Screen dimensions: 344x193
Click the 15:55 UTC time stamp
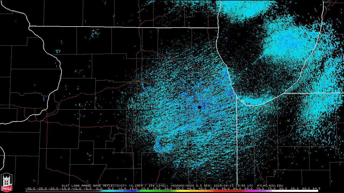click(x=244, y=185)
